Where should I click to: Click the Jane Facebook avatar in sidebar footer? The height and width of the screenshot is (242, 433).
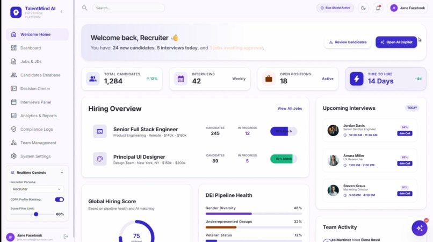coord(10,237)
